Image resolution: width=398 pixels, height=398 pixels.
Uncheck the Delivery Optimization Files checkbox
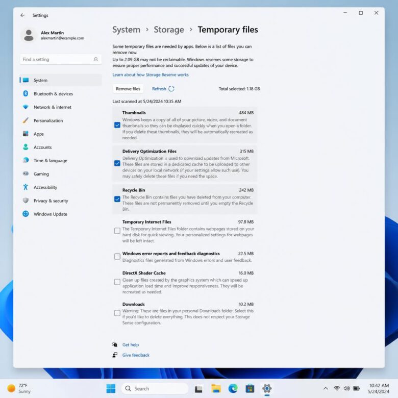coord(117,163)
